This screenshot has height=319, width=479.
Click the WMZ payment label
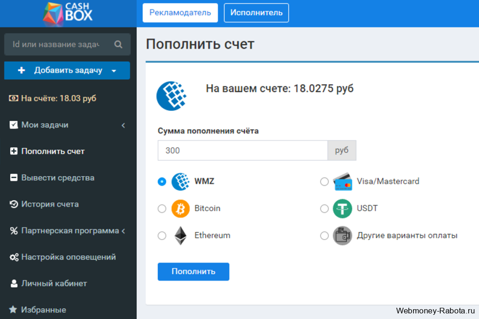(204, 182)
